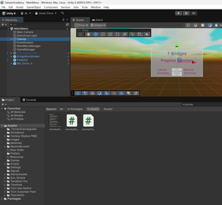Expand the Scripts folder in Assets
This screenshot has width=222, height=205.
point(5,164)
